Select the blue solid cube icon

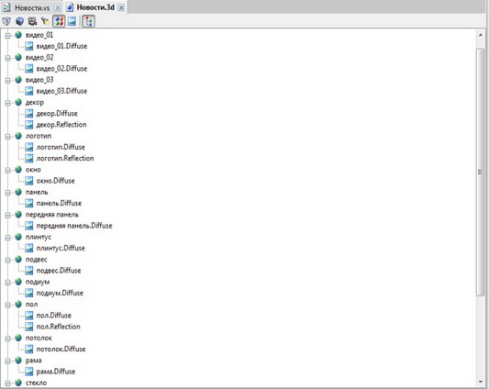[x=20, y=21]
